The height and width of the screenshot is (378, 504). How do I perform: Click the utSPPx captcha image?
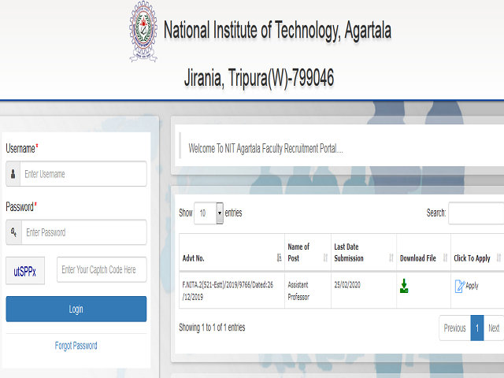[24, 270]
